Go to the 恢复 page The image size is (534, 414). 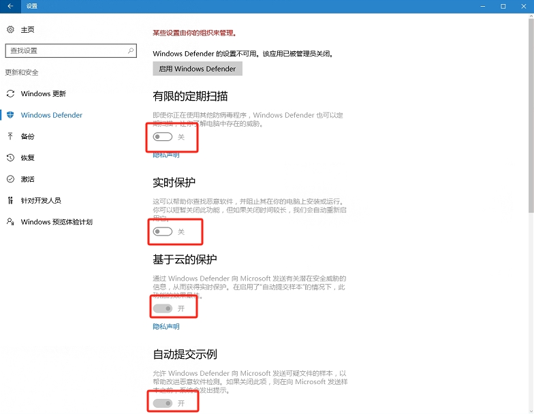point(27,158)
